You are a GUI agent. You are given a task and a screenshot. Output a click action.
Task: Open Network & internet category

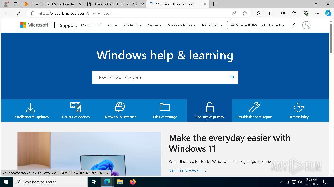(120, 111)
